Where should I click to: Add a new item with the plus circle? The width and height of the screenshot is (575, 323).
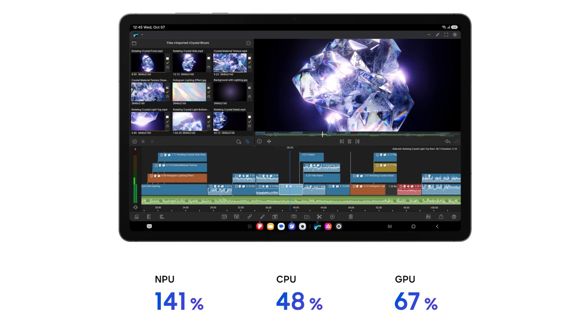332,217
